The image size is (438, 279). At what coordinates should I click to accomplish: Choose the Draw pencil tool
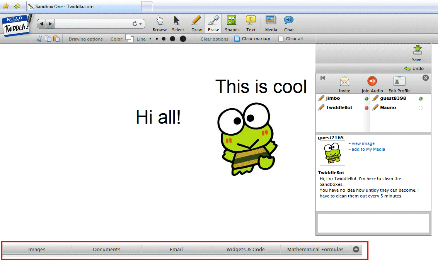click(196, 24)
